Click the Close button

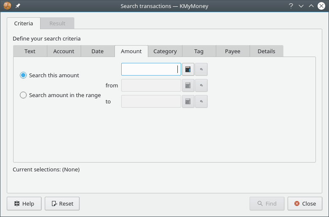305,203
